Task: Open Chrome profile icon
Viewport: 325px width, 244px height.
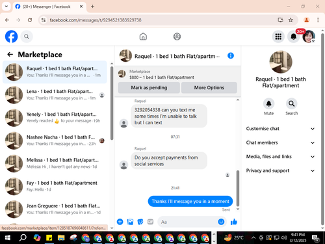Action: tap(306, 20)
